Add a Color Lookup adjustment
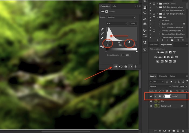Screen dimensions: 189x133 click(176, 57)
